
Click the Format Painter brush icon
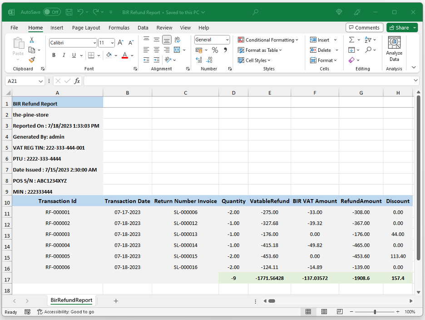pos(32,60)
